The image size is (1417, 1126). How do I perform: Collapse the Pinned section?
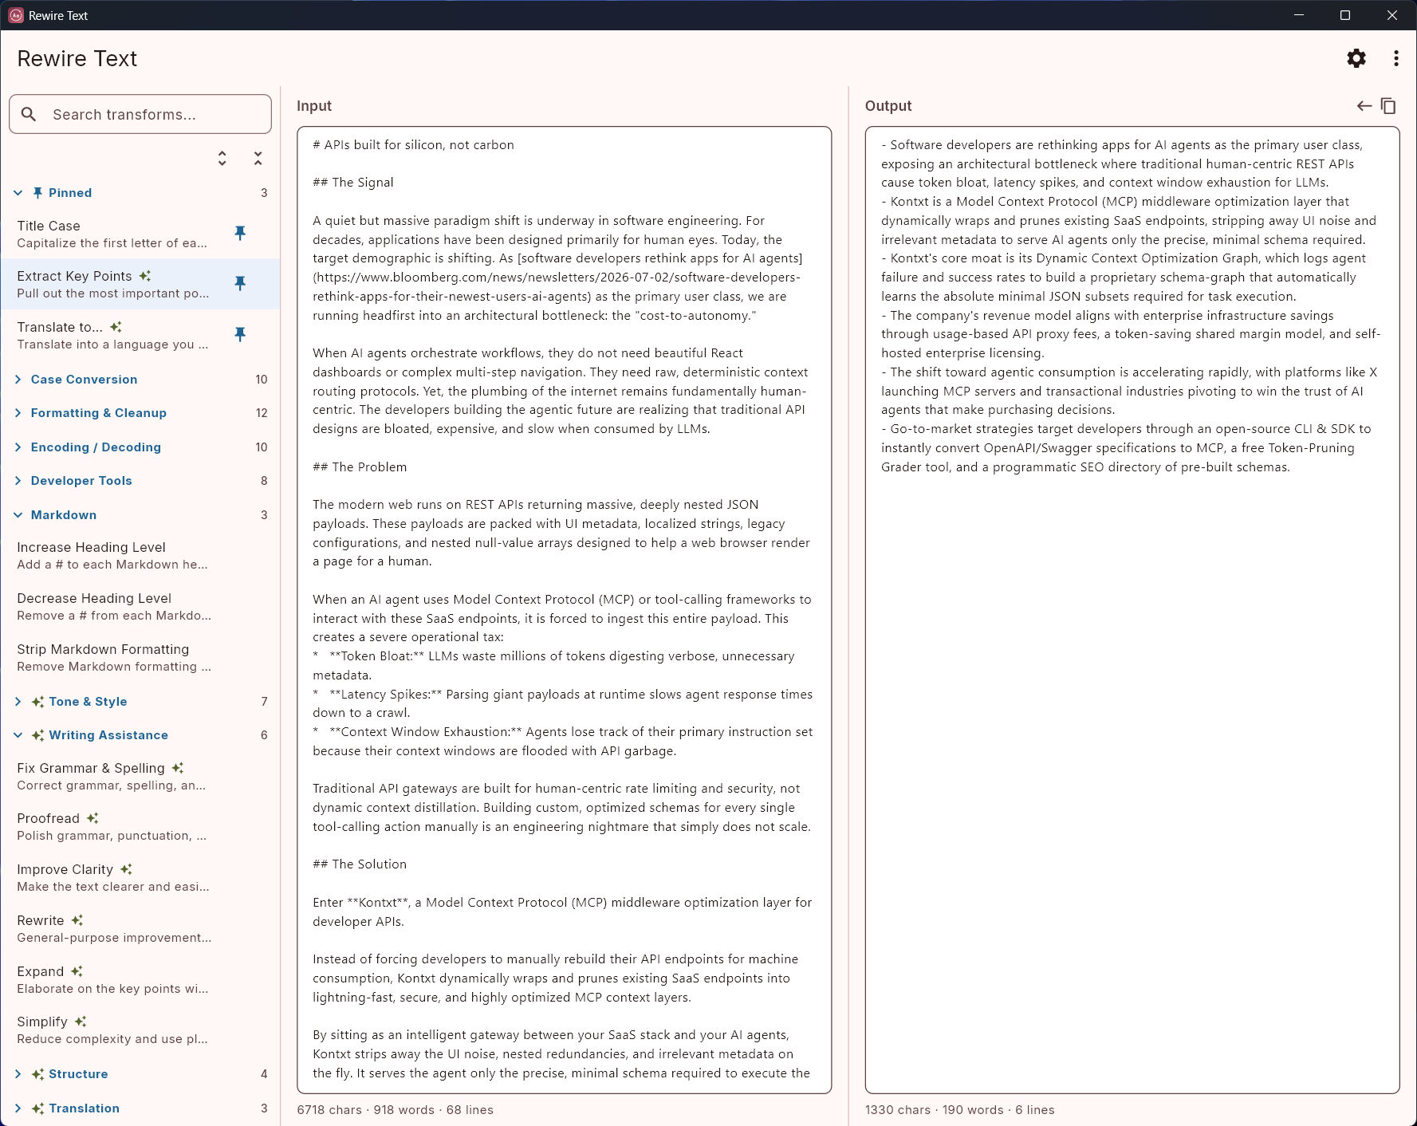click(x=140, y=193)
